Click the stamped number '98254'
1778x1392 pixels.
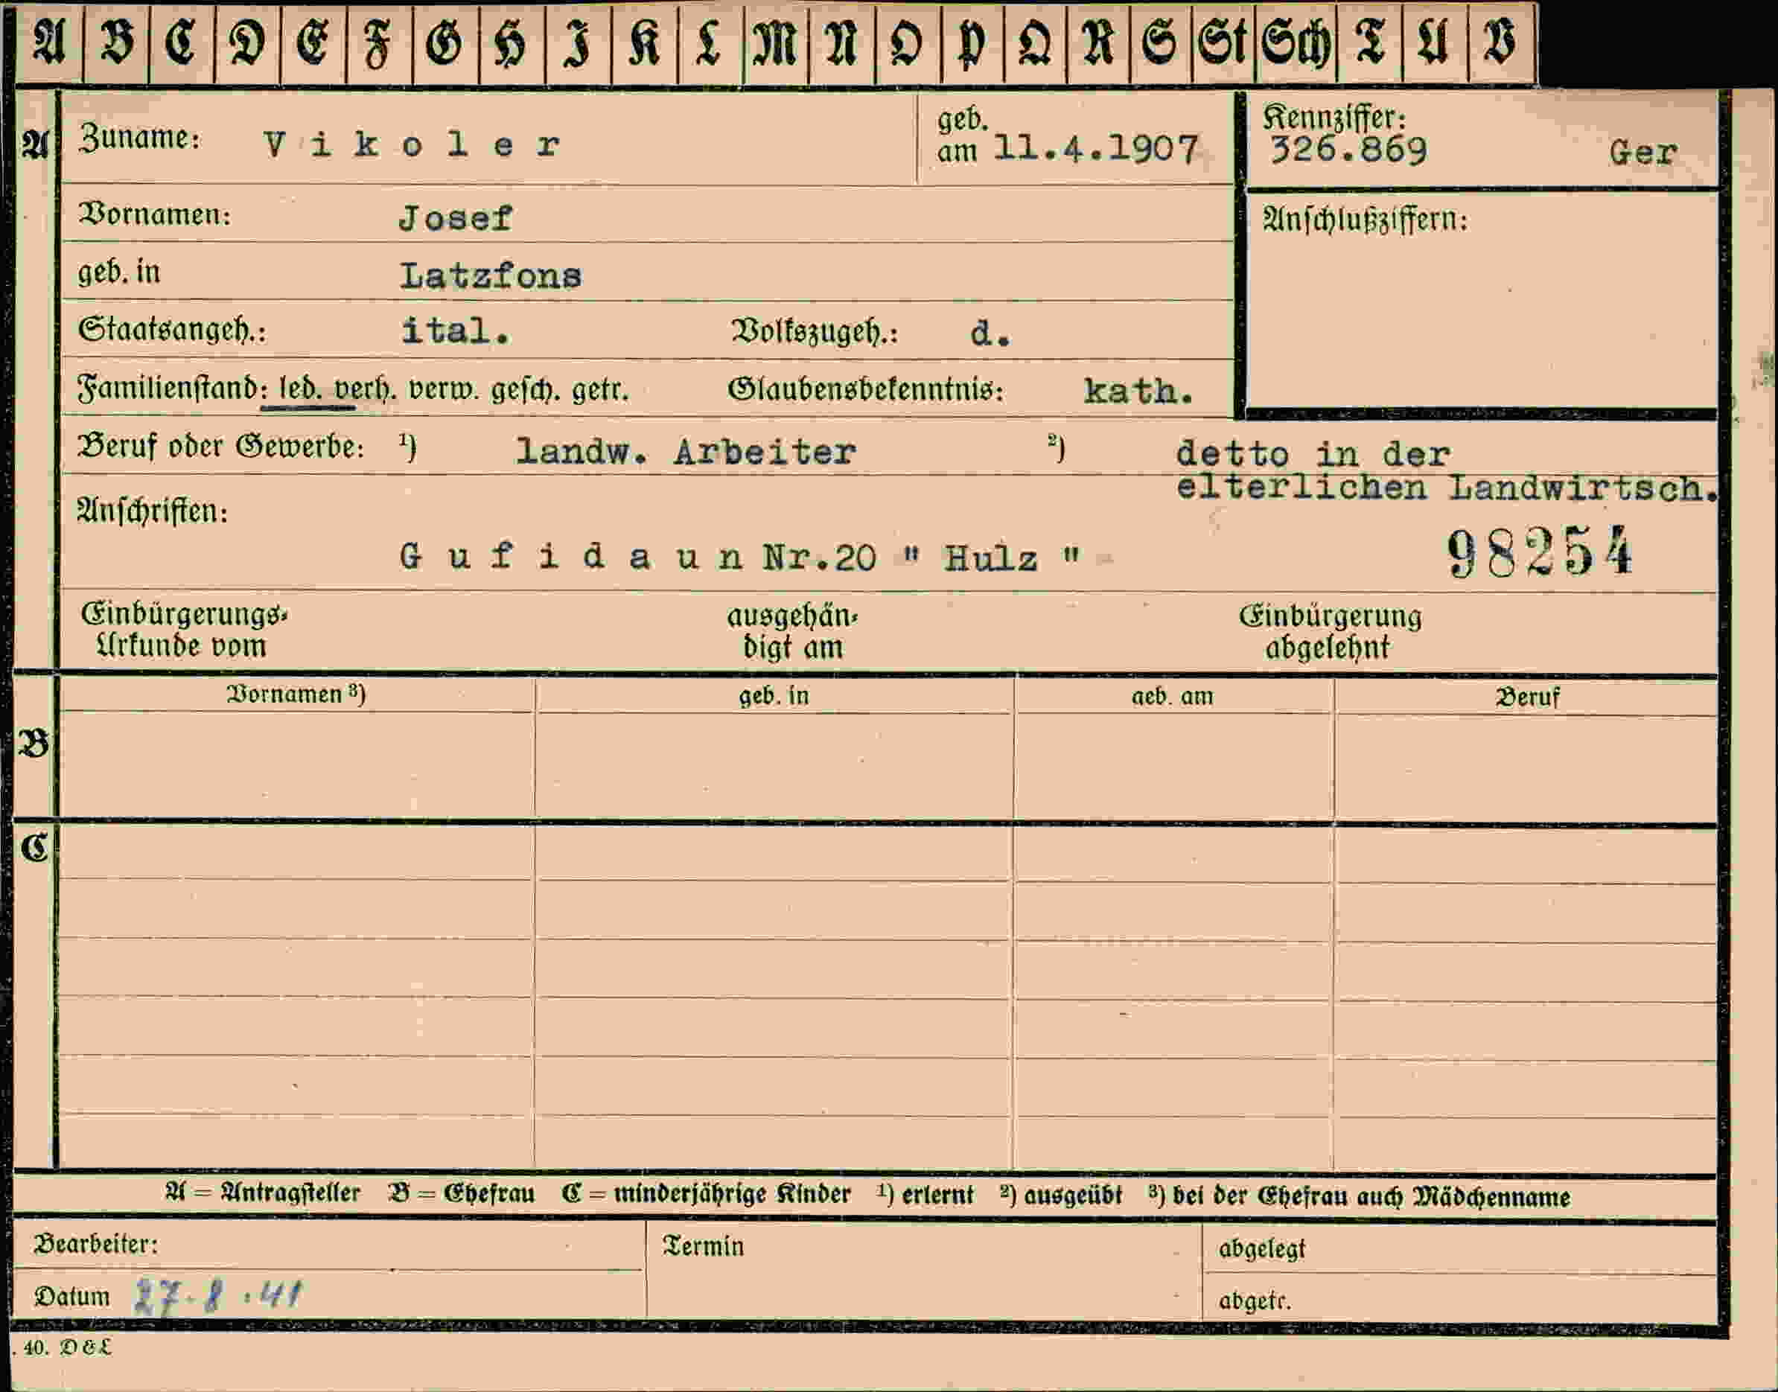tap(1540, 552)
